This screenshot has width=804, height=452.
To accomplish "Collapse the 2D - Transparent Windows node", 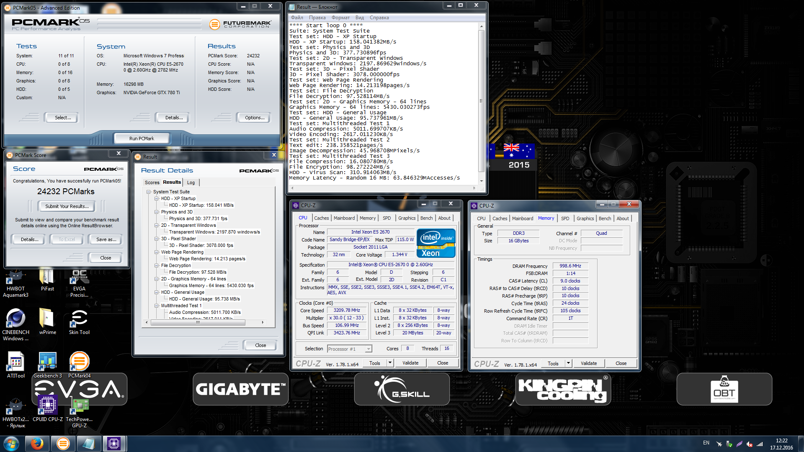I will (x=157, y=225).
